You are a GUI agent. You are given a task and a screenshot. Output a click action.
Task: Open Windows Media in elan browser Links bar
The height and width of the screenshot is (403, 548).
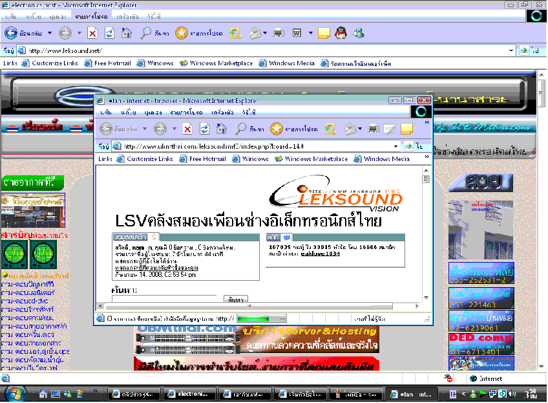[x=382, y=159]
